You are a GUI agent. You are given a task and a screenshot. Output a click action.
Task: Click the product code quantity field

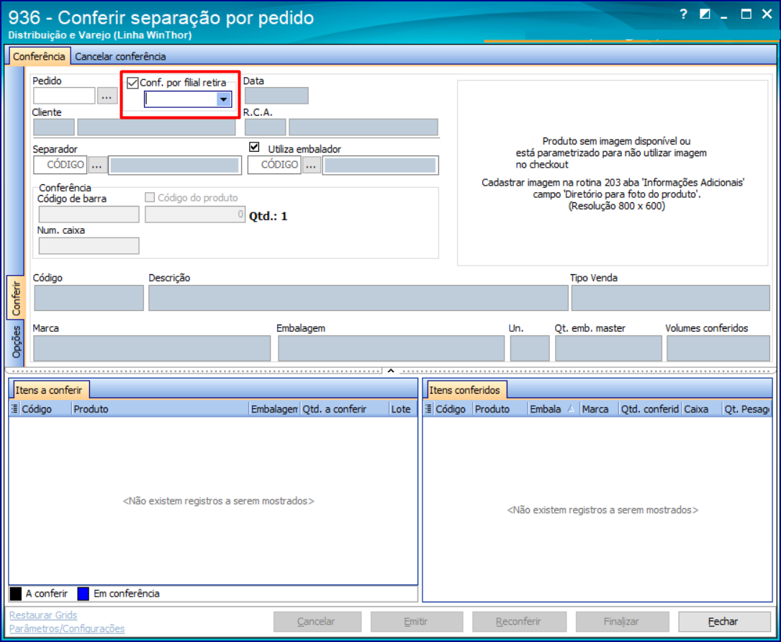pos(195,214)
